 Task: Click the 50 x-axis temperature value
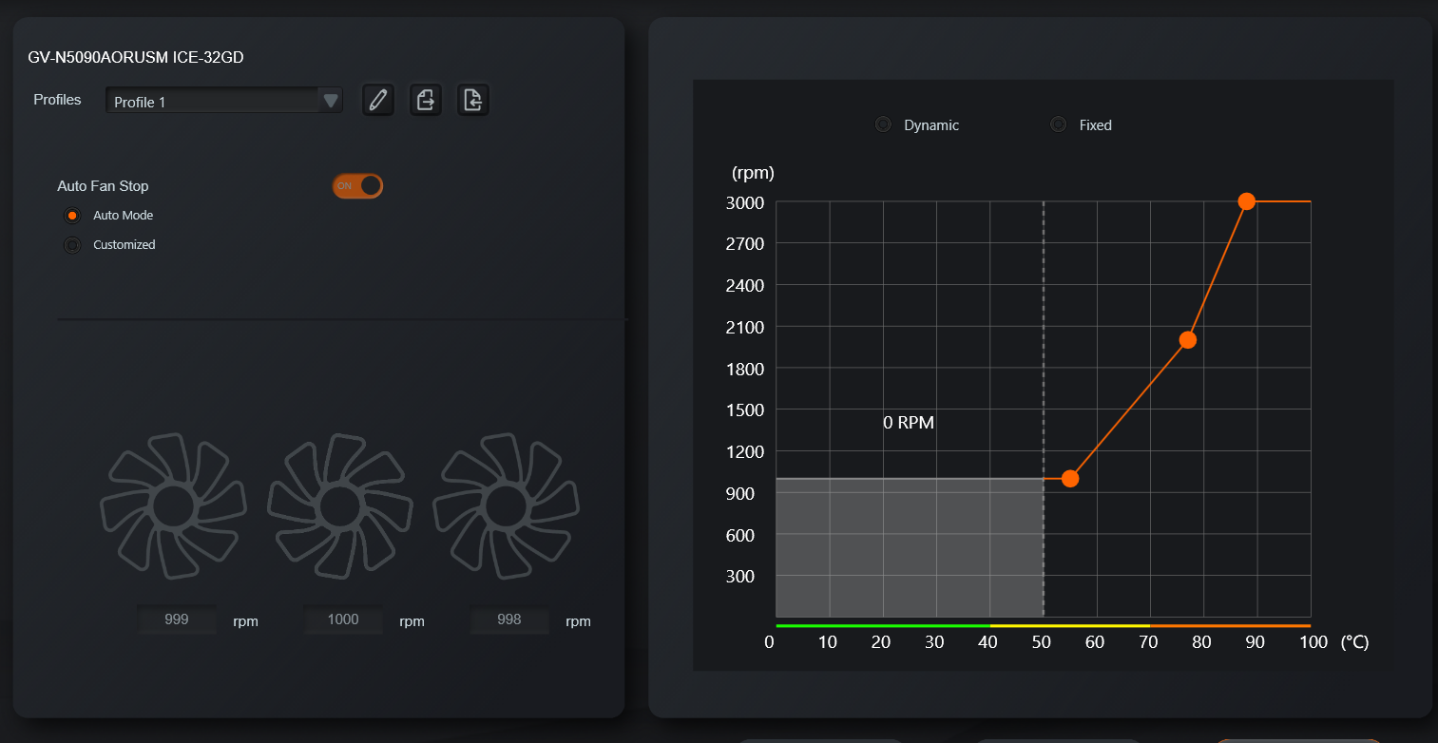pos(1042,642)
